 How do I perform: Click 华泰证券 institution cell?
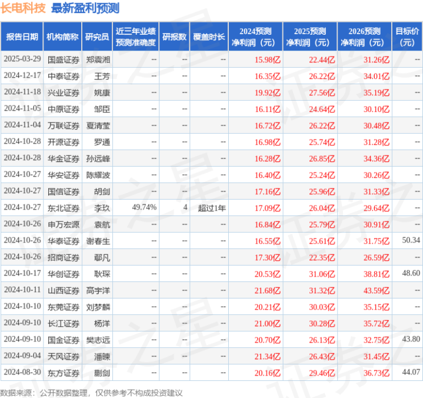pos(64,241)
